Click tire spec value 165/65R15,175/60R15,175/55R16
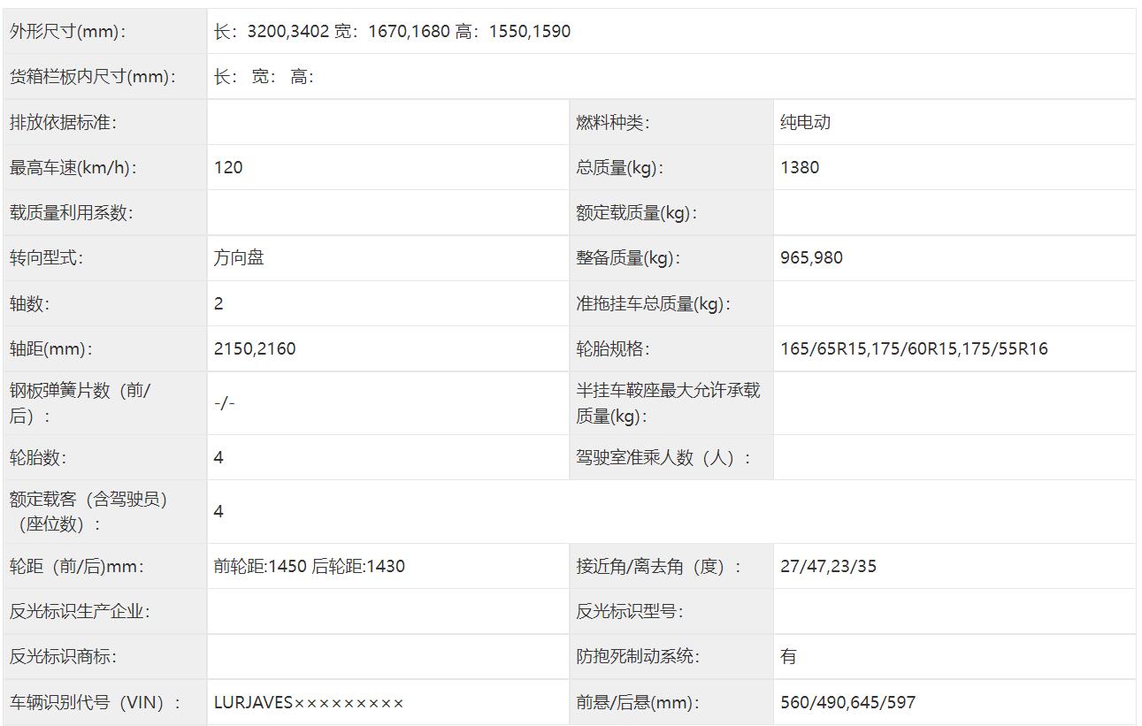The height and width of the screenshot is (726, 1142). click(914, 349)
